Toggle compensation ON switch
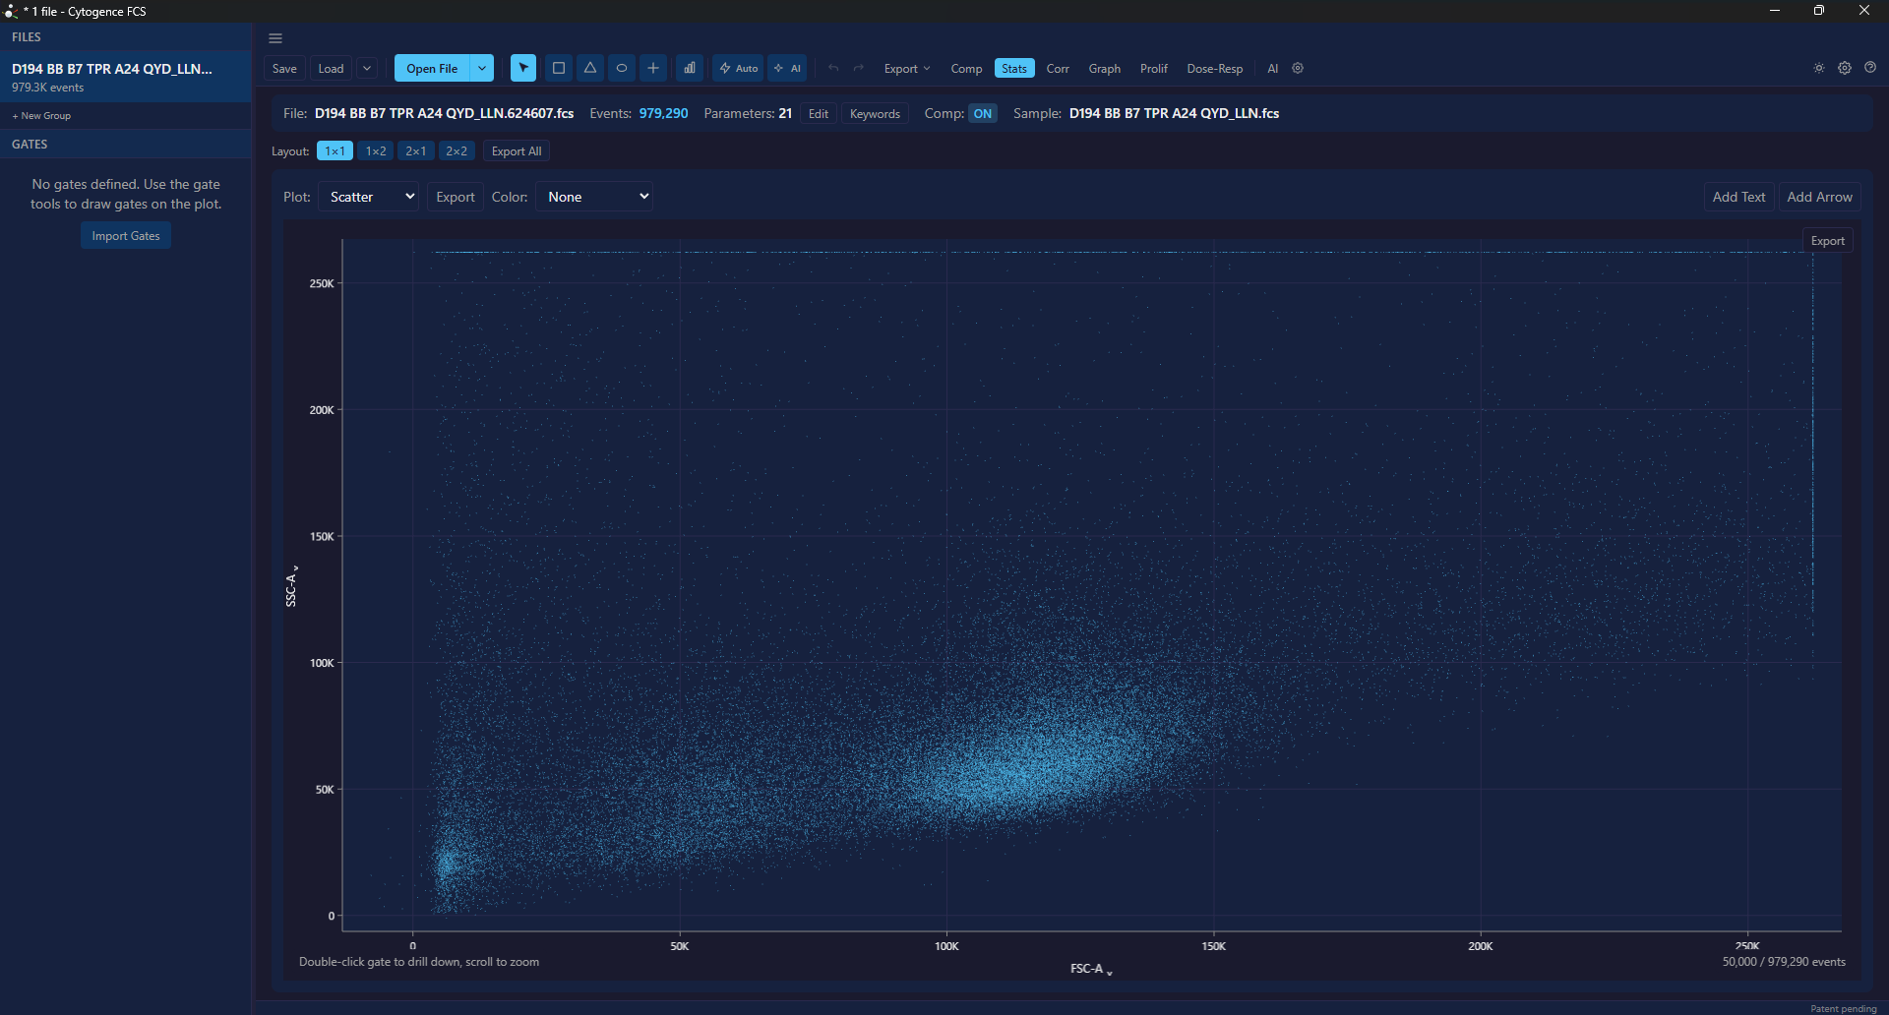Viewport: 1889px width, 1015px height. 982,113
